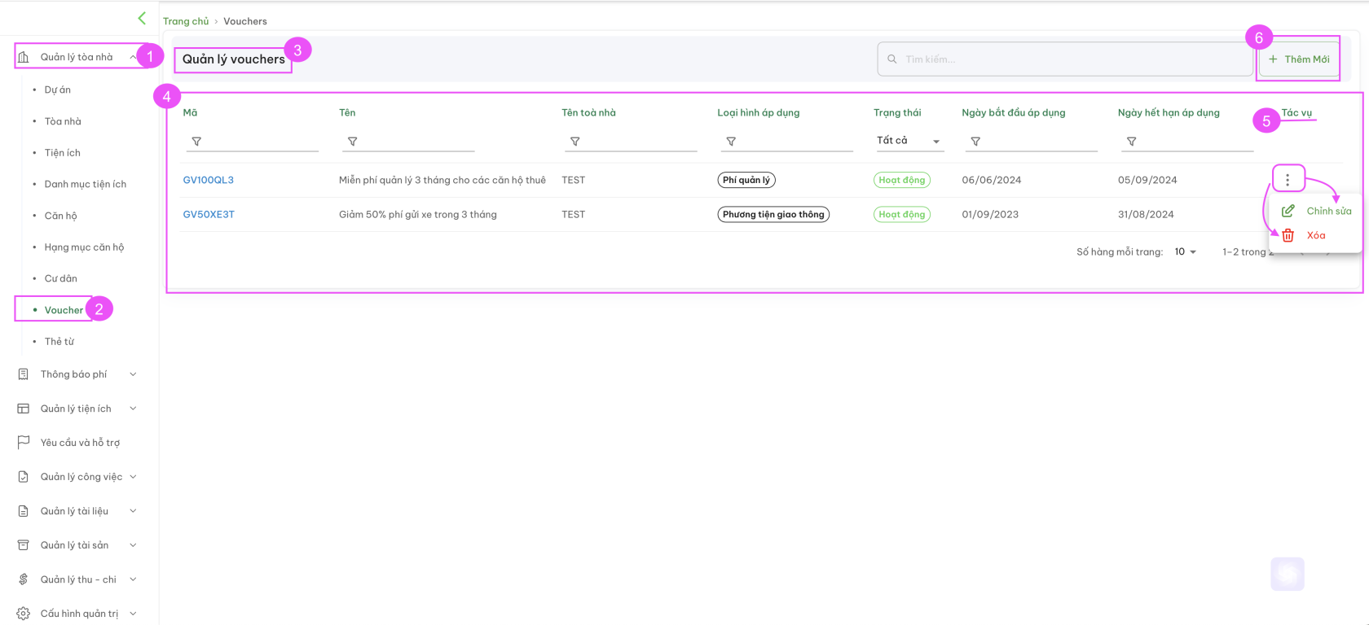This screenshot has height=625, width=1369.
Task: Click the gear icon for Cấu hình quản trị
Action: tap(24, 614)
